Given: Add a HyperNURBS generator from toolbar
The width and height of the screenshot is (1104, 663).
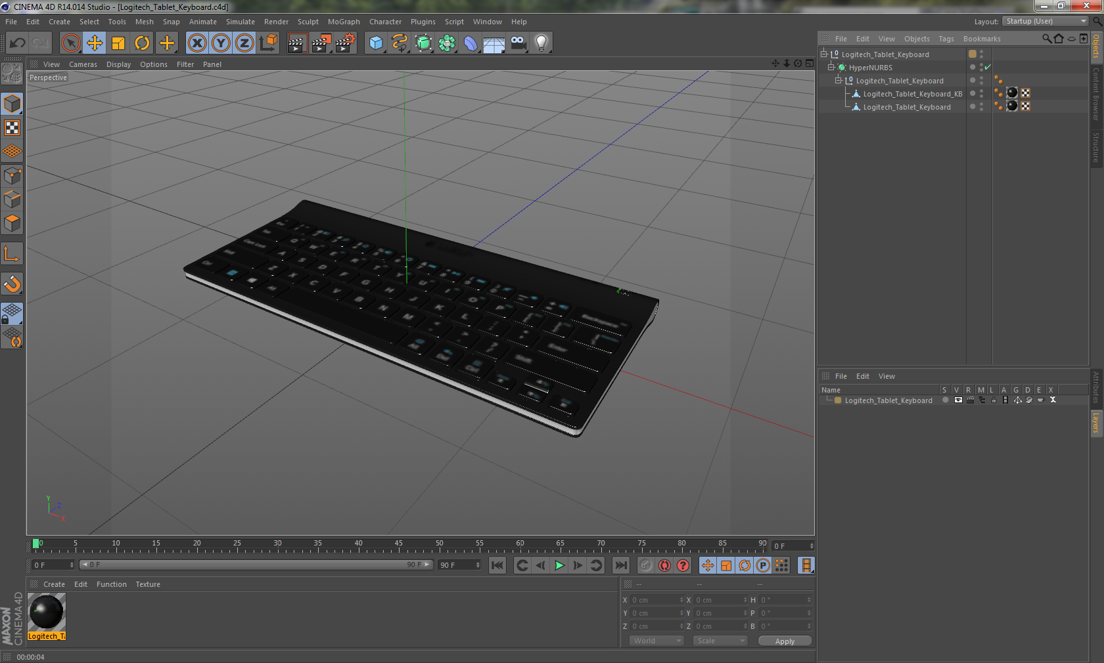Looking at the screenshot, I should 423,43.
